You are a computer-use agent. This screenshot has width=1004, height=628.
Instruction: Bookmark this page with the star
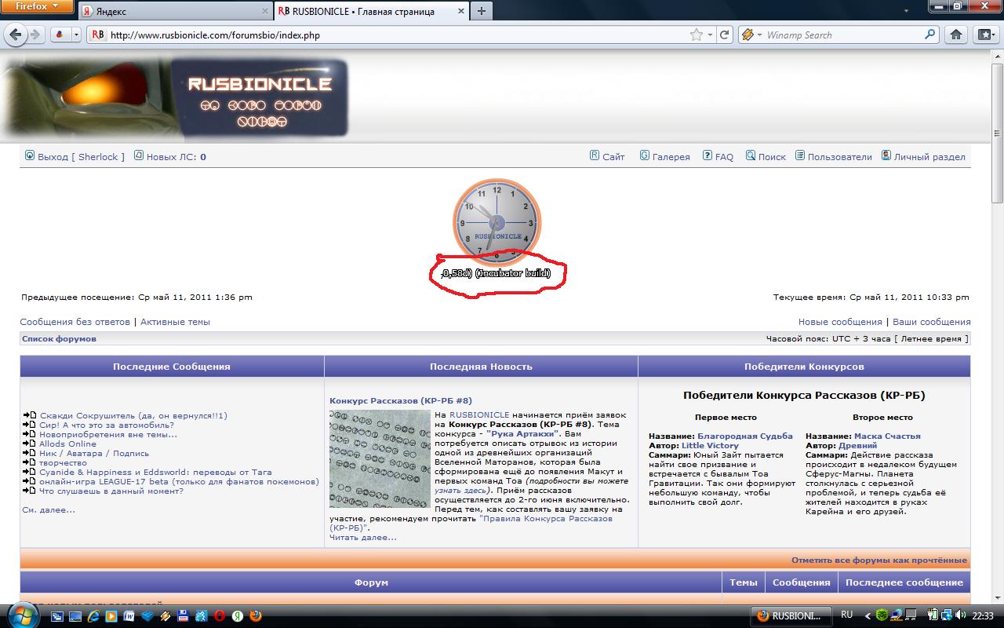coord(696,35)
